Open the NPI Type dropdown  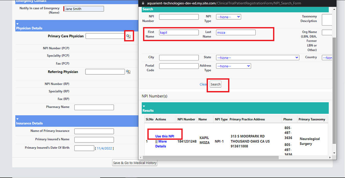pos(228,17)
